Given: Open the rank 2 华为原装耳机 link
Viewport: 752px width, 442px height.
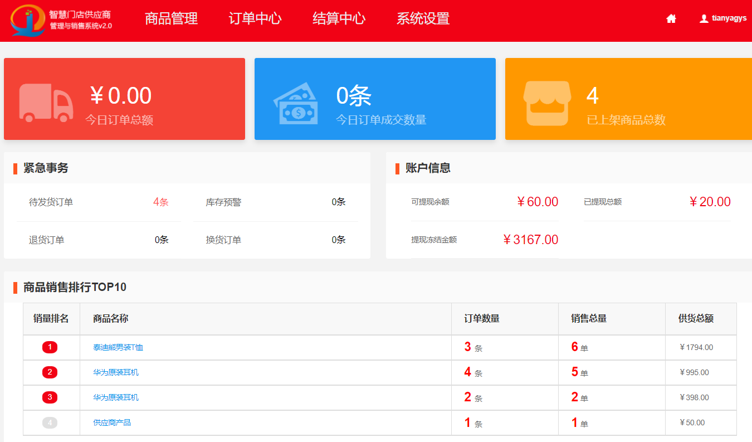Looking at the screenshot, I should coord(116,372).
